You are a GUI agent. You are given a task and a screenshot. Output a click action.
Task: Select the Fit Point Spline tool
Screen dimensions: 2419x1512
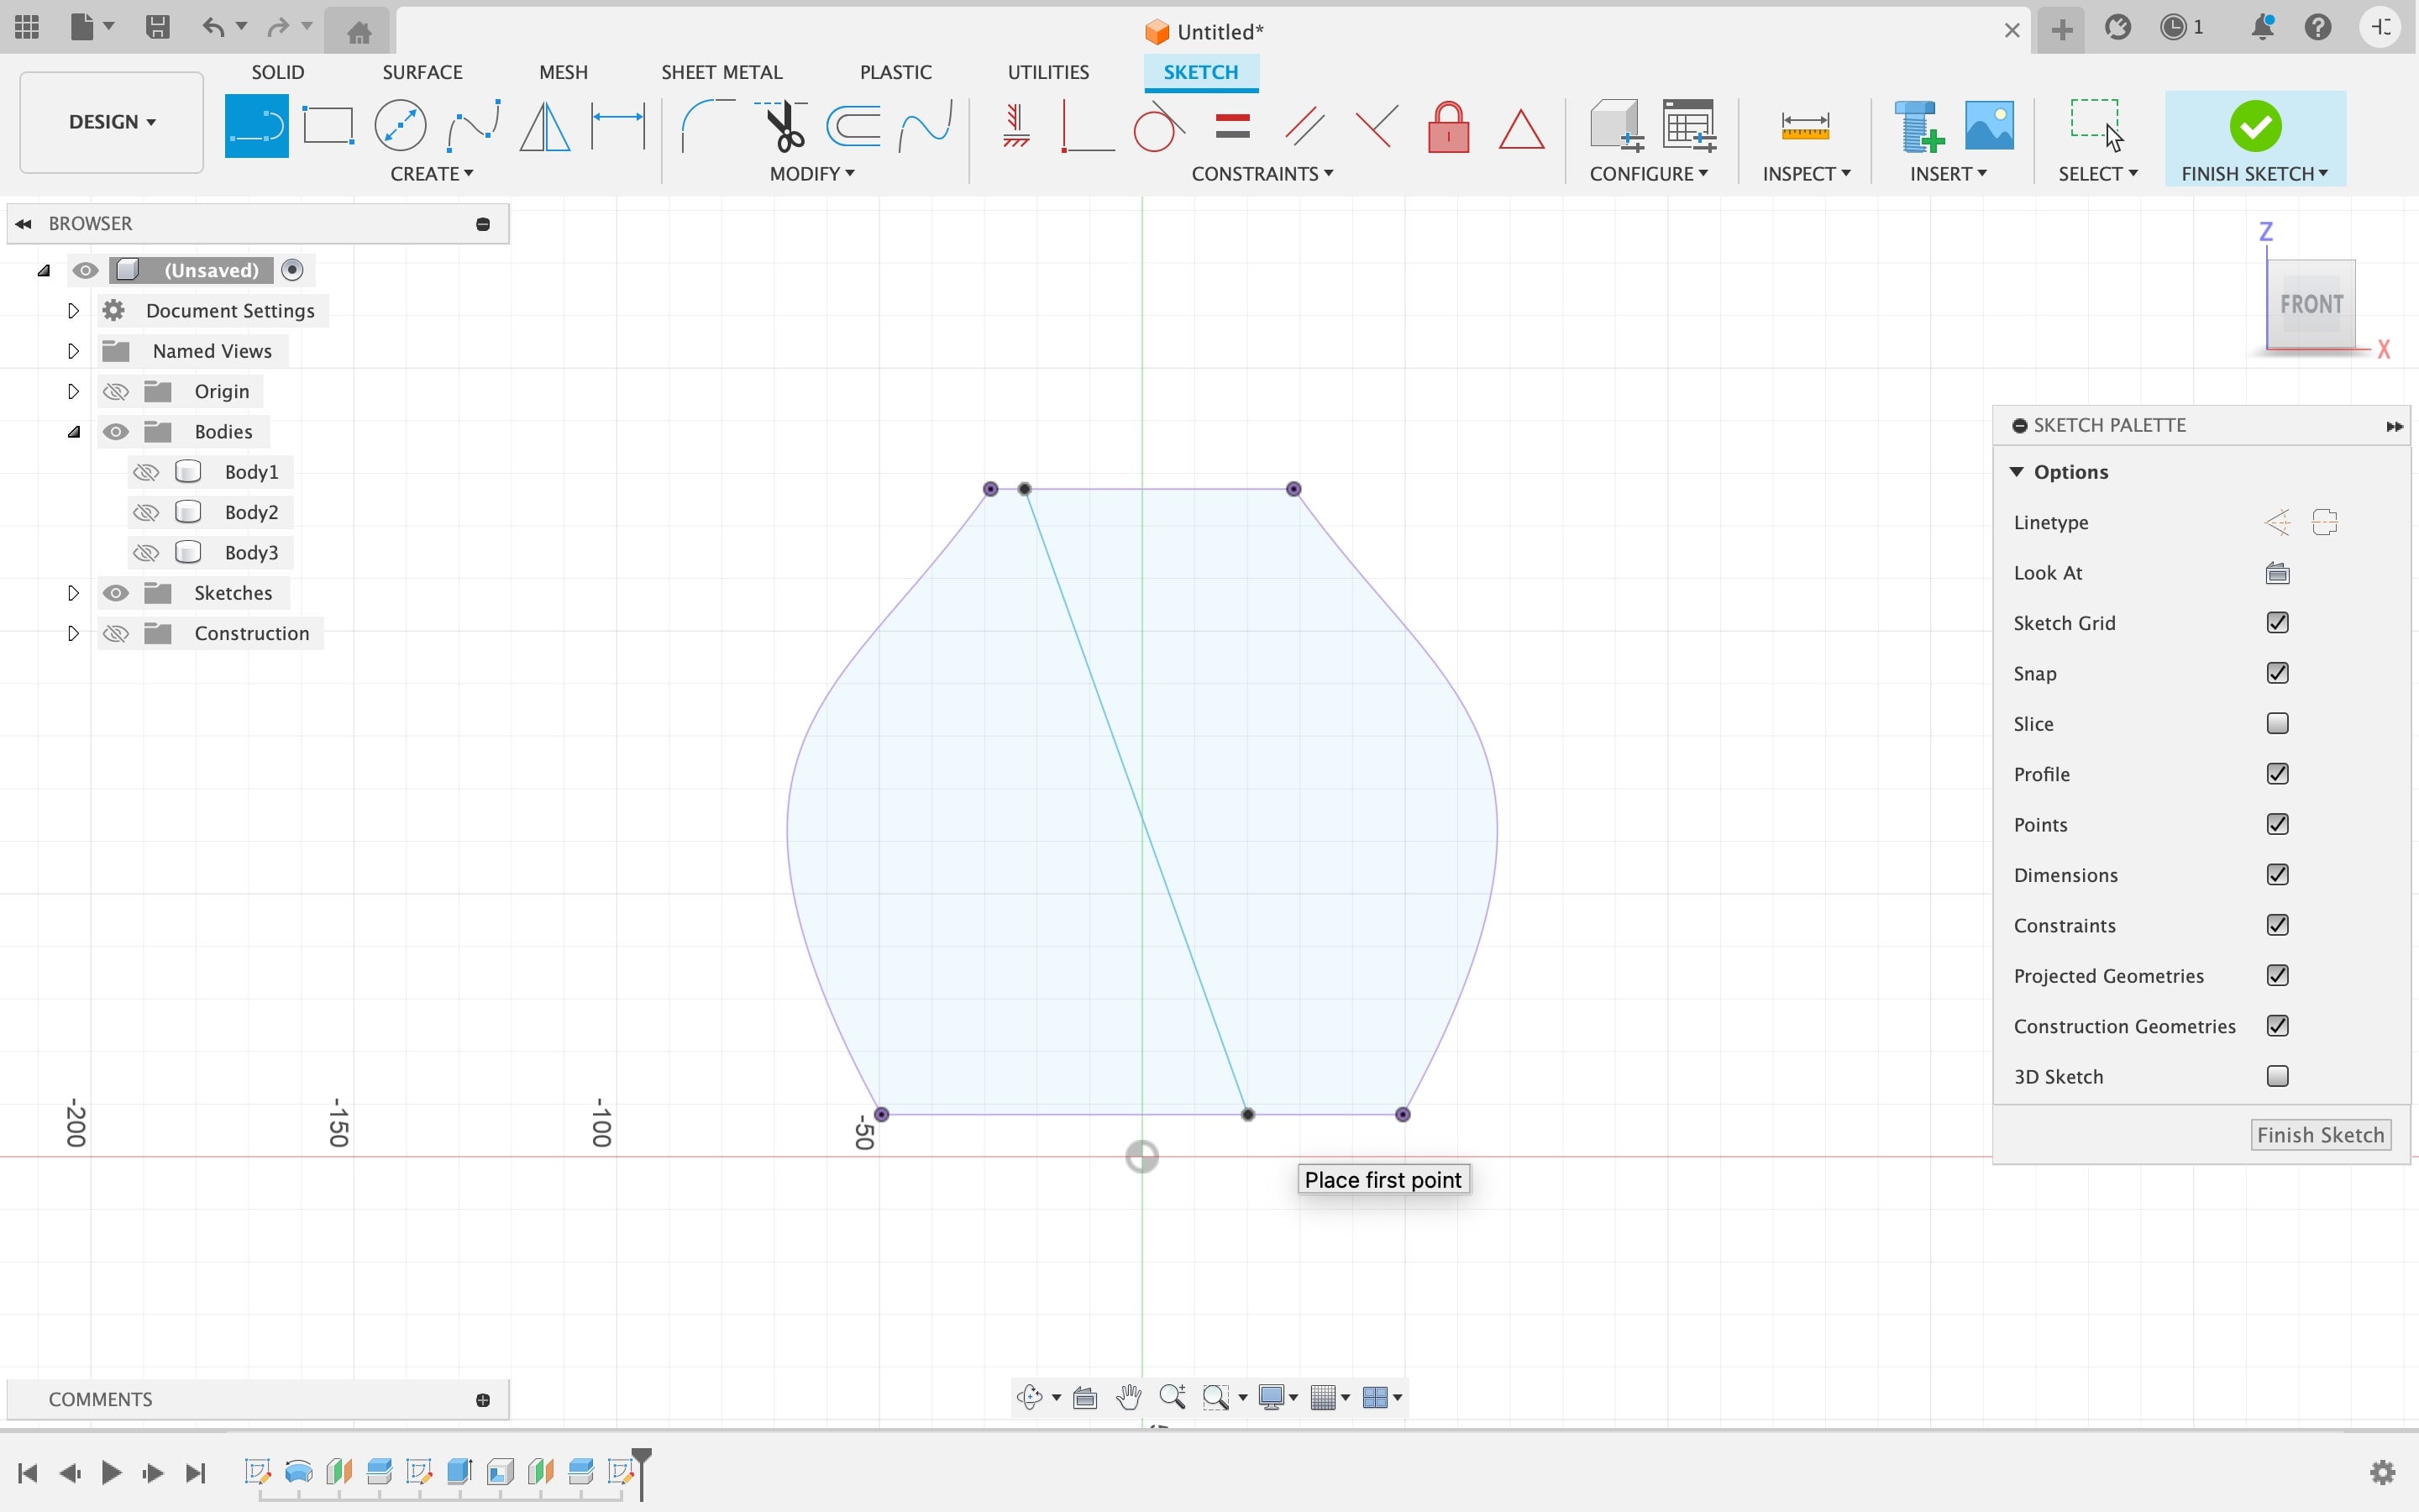(x=473, y=126)
